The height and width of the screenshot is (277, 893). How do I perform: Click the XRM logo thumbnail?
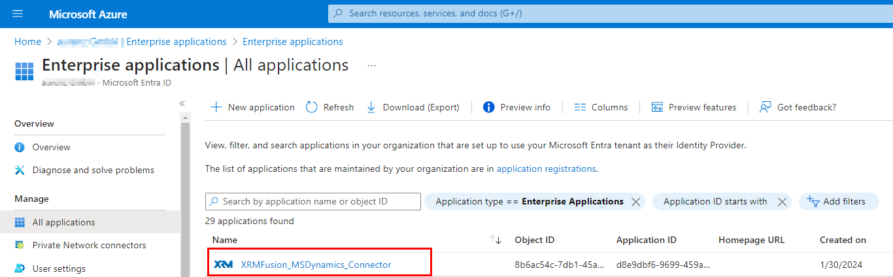(x=223, y=265)
